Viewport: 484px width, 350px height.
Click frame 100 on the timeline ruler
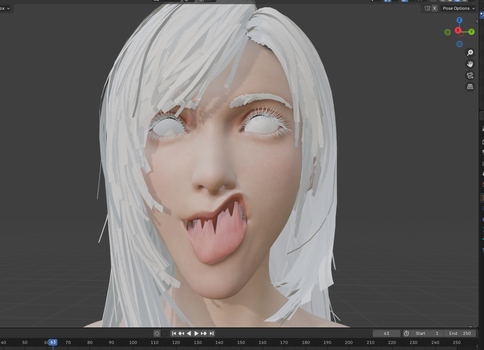pos(133,342)
